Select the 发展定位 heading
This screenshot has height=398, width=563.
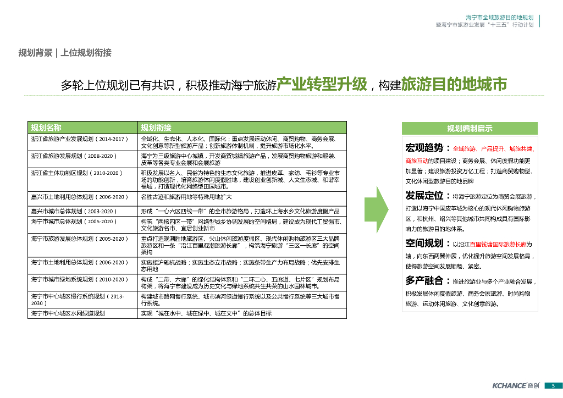(x=424, y=196)
